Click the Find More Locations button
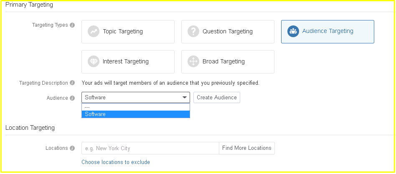Screen dimensions: 396x174 [247, 148]
